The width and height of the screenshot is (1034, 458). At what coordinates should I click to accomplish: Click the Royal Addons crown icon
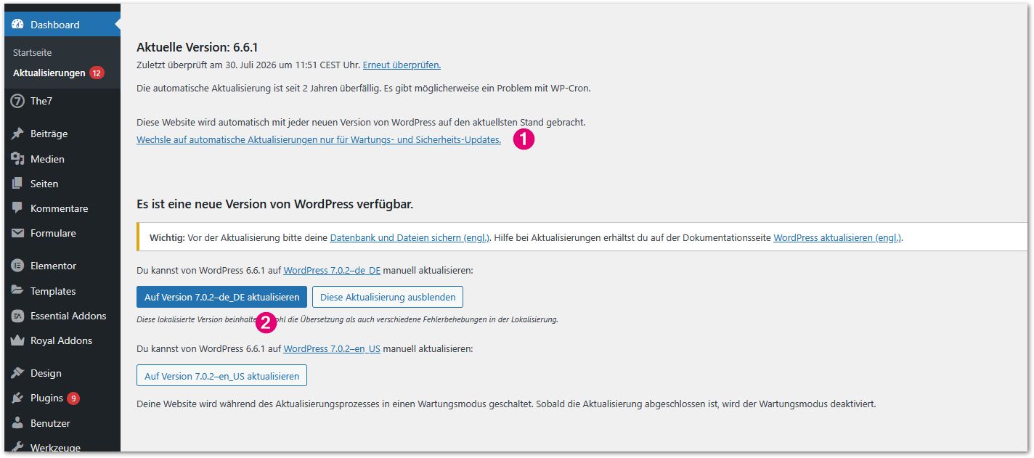[17, 340]
